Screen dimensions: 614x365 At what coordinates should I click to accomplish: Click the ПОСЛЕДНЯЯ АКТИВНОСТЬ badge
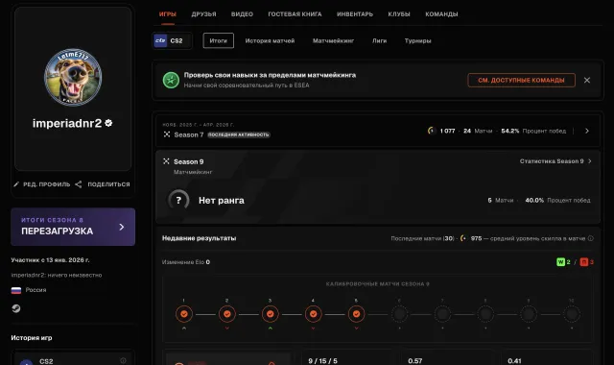(239, 134)
